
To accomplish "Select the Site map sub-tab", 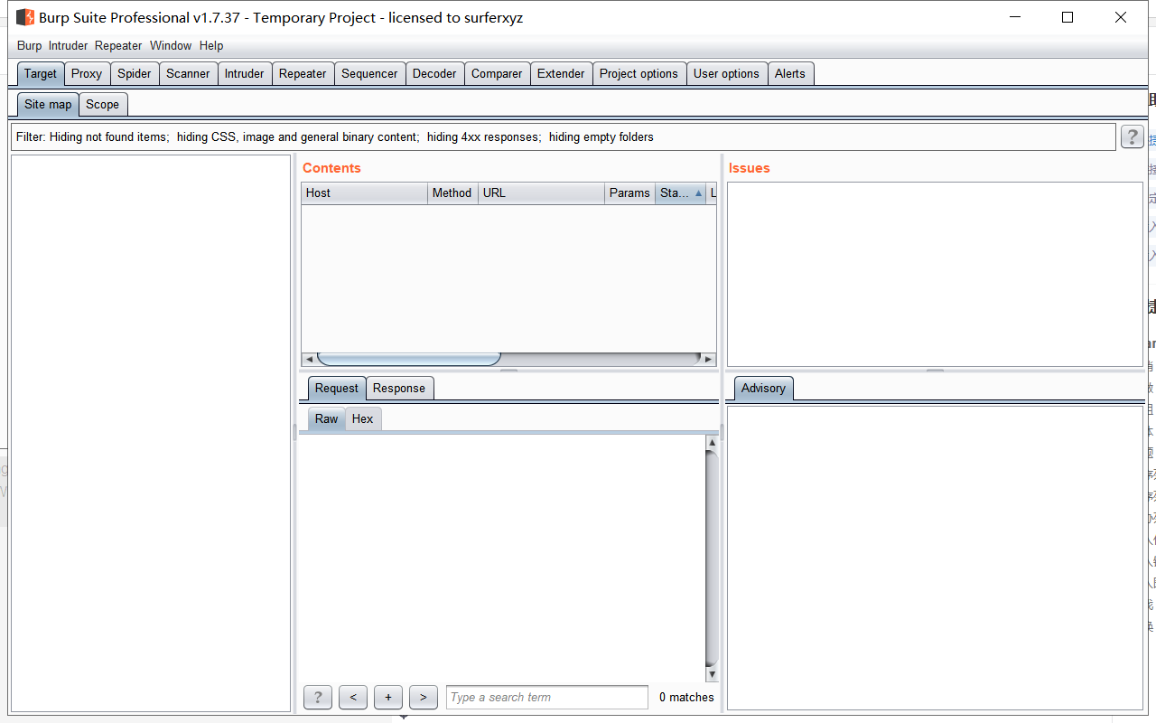I will tap(48, 105).
